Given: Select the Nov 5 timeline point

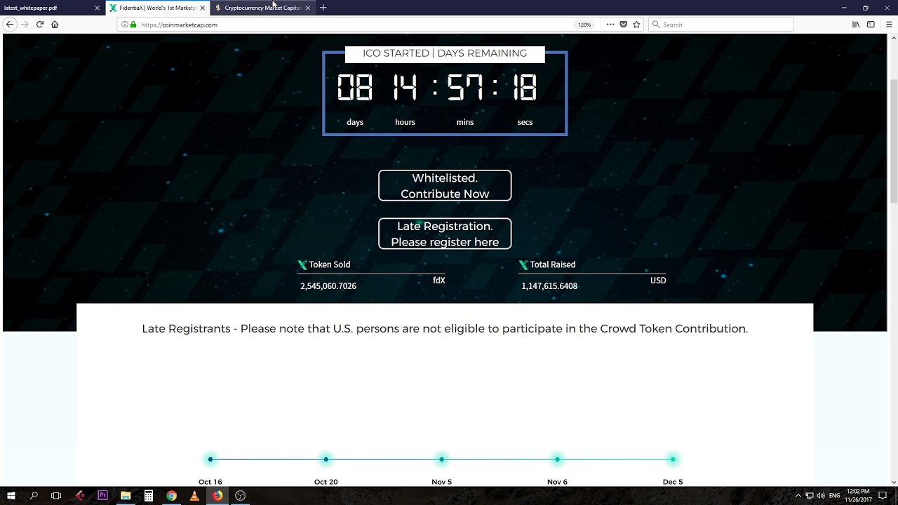Looking at the screenshot, I should pyautogui.click(x=442, y=459).
